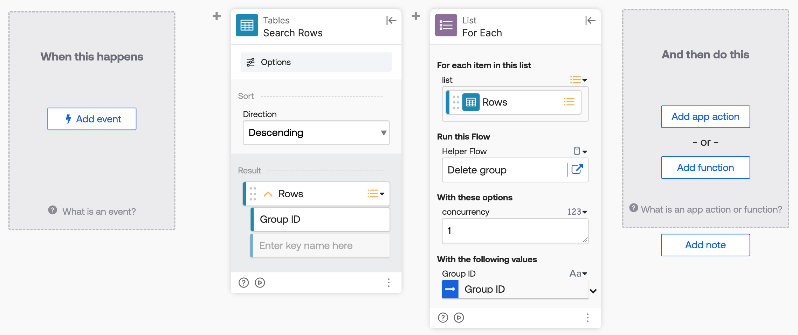Click Add note button
Viewport: 798px width, 335px height.
(706, 245)
